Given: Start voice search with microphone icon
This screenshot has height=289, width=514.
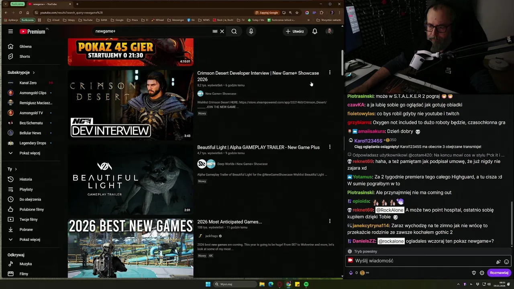Looking at the screenshot, I should 251,31.
